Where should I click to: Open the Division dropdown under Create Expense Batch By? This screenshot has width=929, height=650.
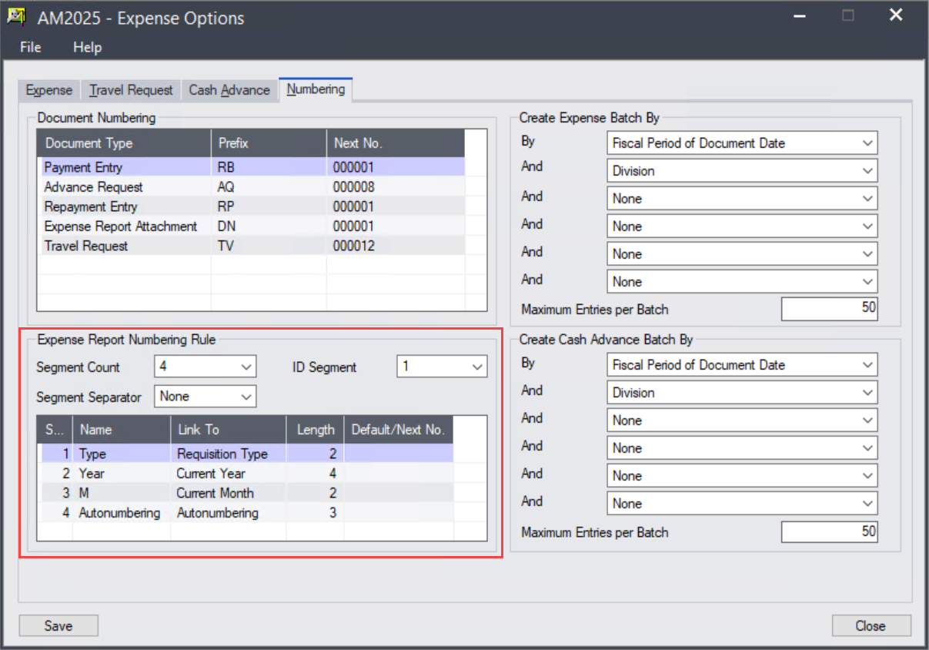click(742, 170)
